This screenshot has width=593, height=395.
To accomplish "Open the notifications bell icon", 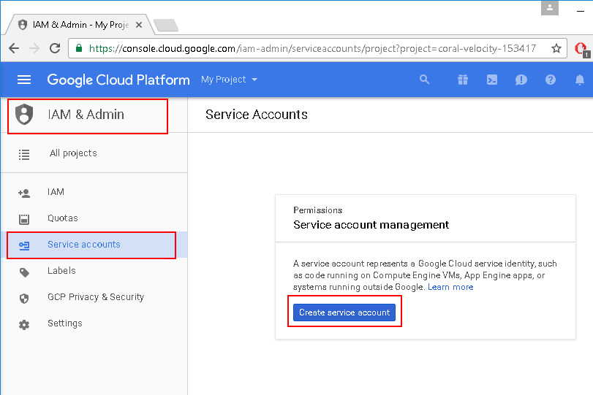I will pyautogui.click(x=579, y=80).
